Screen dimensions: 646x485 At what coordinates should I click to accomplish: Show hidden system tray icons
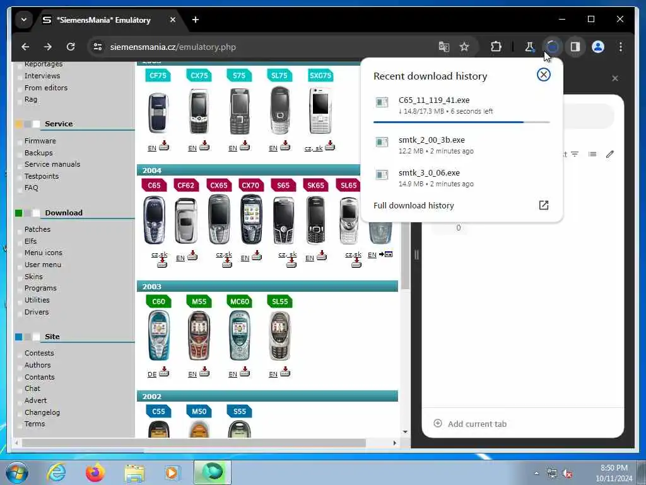(x=536, y=473)
